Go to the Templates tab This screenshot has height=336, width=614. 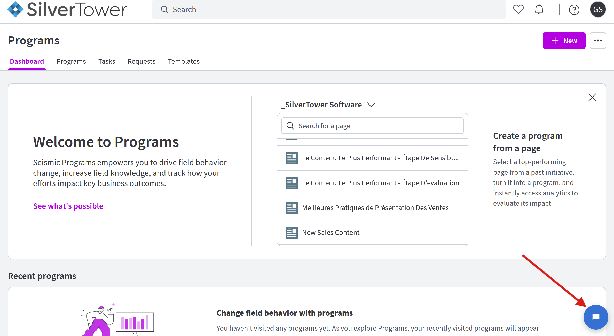coord(184,61)
